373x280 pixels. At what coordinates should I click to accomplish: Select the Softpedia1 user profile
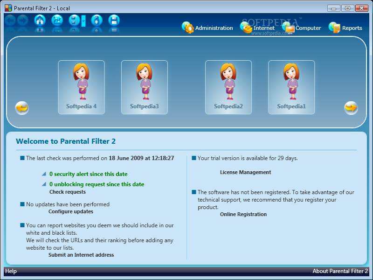(x=291, y=87)
